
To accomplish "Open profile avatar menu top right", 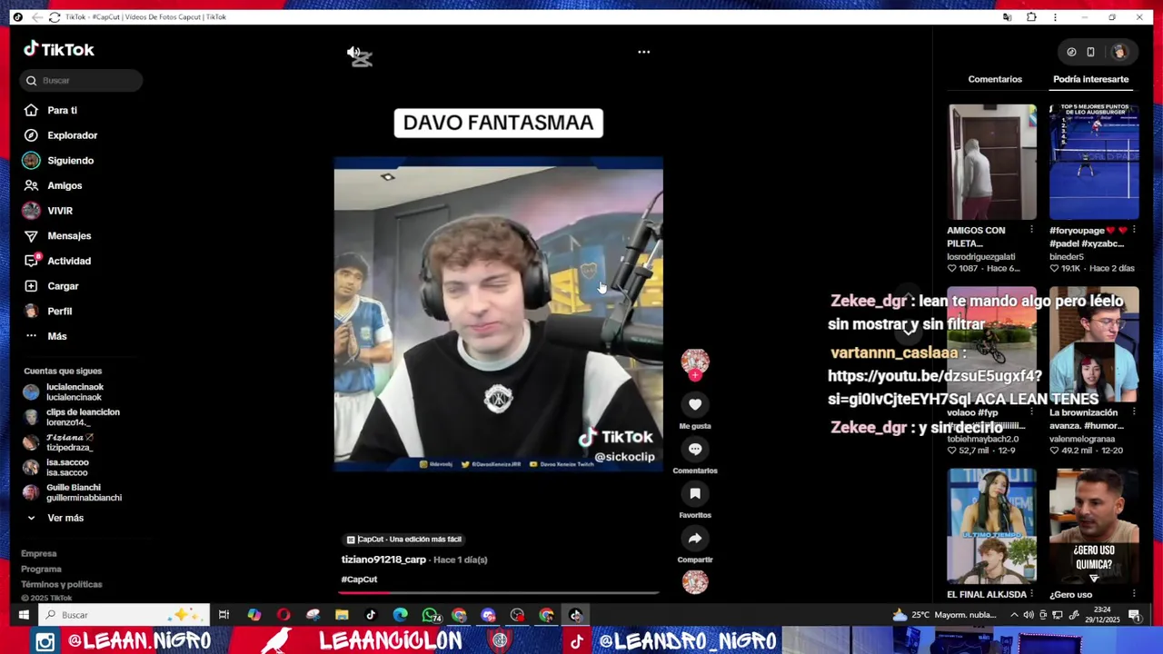I will [1119, 52].
